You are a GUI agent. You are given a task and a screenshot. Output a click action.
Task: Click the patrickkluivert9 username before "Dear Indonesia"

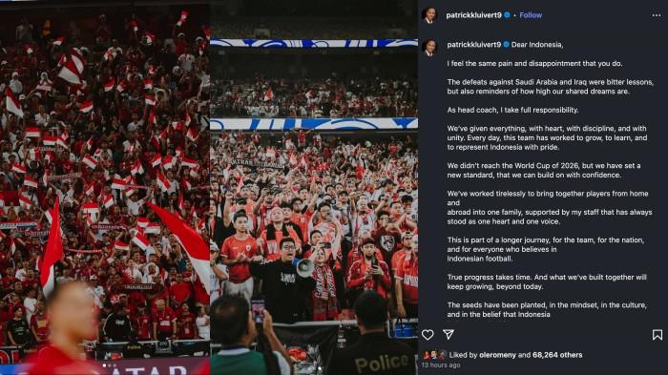[473, 45]
